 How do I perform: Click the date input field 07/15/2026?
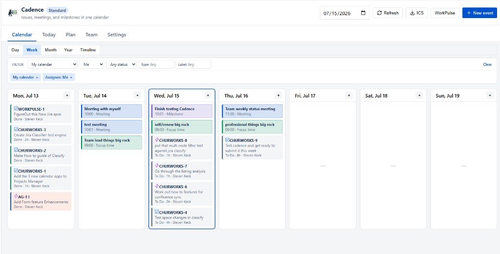[345, 13]
